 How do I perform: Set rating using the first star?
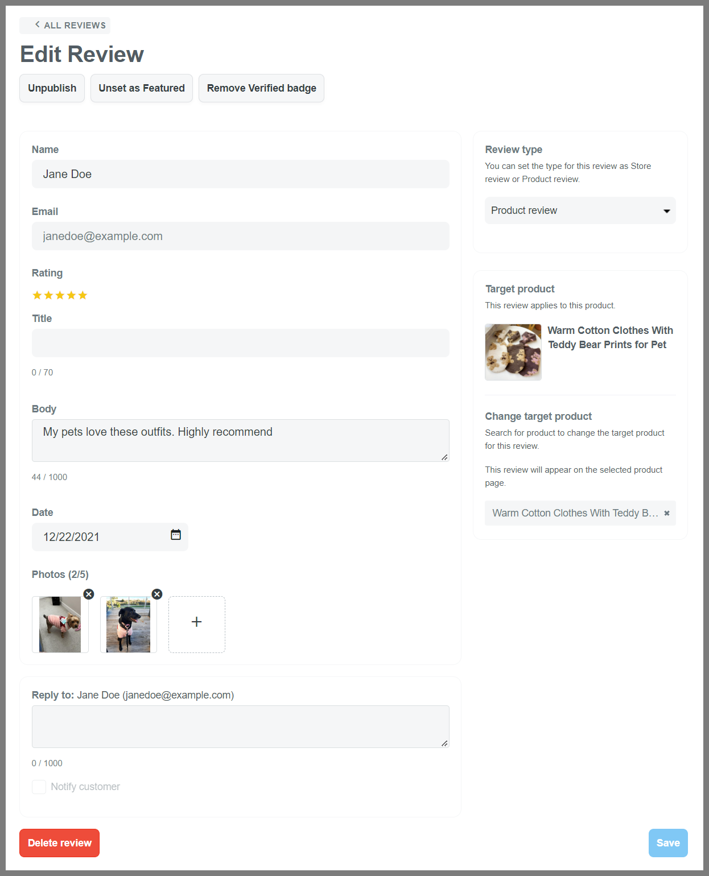38,295
